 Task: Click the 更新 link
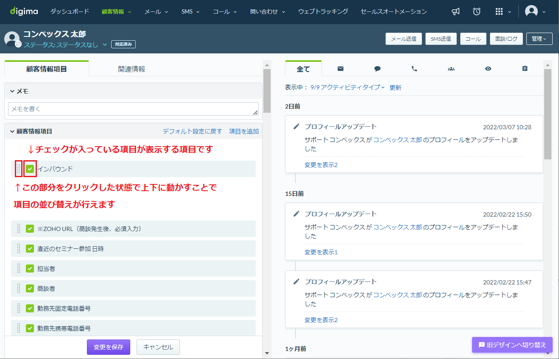click(x=395, y=88)
